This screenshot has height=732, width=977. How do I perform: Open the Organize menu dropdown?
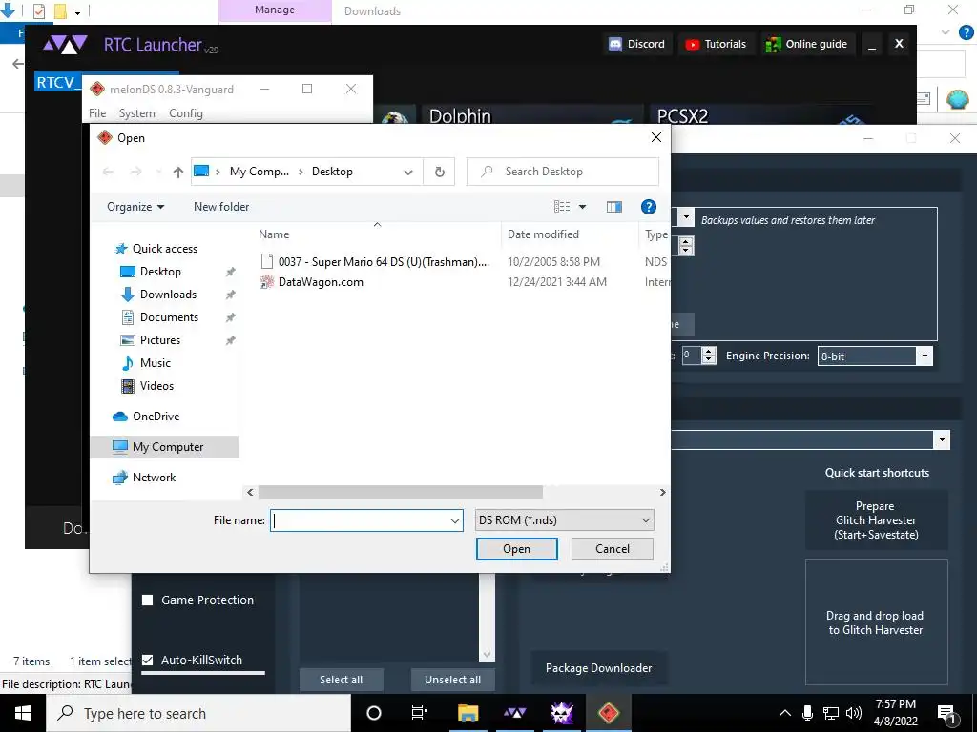pos(135,207)
